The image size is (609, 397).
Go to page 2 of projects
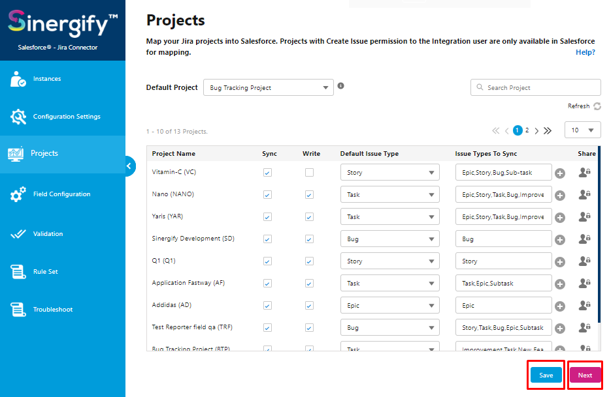pos(527,130)
